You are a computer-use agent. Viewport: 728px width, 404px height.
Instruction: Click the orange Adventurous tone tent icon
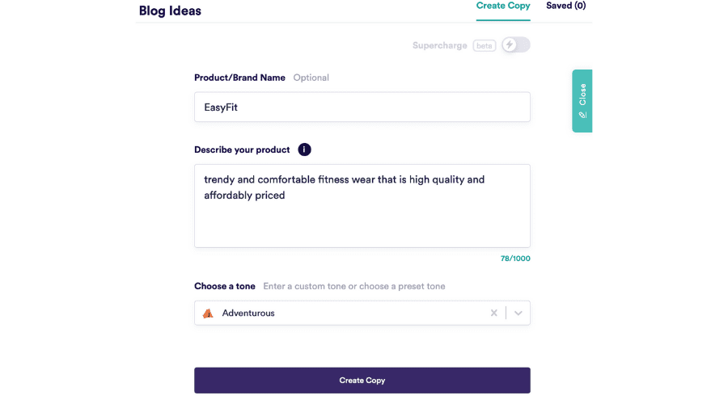click(208, 313)
